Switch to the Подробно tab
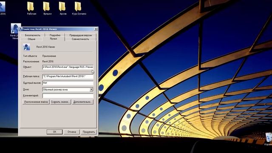272x153 pixels. click(x=55, y=35)
